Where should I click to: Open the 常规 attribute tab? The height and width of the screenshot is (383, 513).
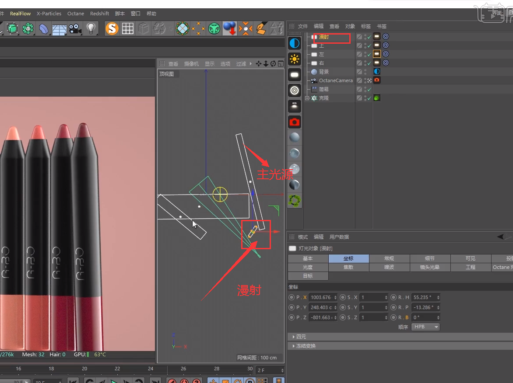click(x=389, y=258)
